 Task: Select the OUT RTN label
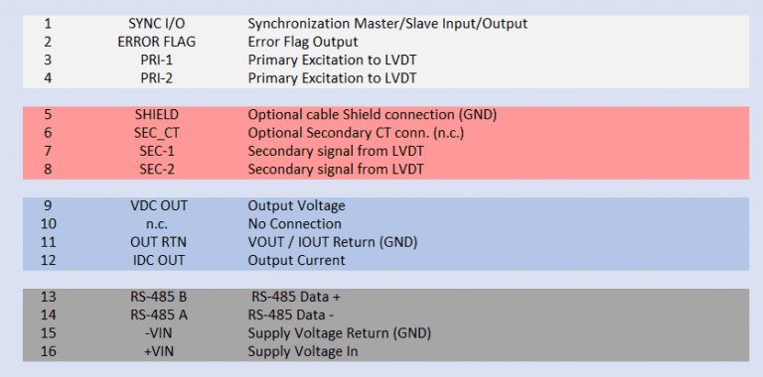tap(158, 242)
